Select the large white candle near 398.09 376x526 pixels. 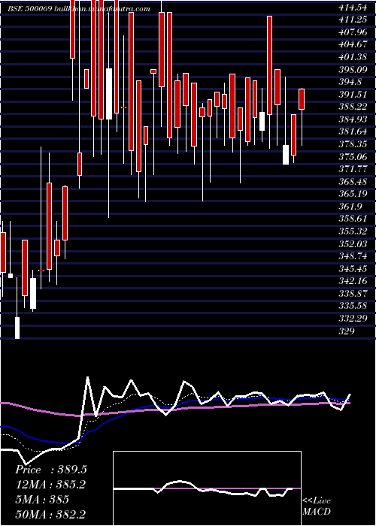pyautogui.click(x=109, y=94)
